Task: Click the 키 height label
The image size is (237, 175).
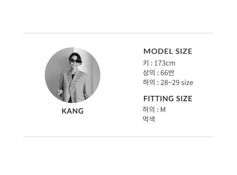Action: click(x=146, y=63)
